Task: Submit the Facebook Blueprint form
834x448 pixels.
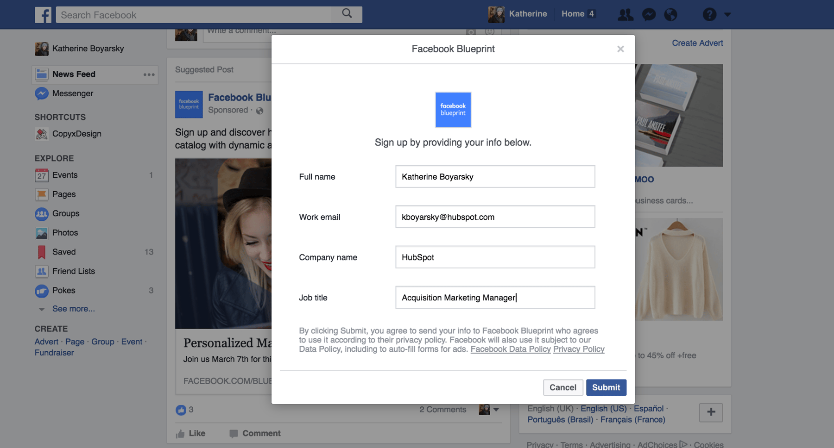Action: 606,387
